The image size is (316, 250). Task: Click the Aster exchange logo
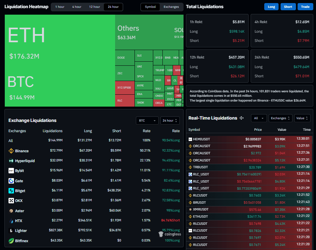[x=11, y=211]
